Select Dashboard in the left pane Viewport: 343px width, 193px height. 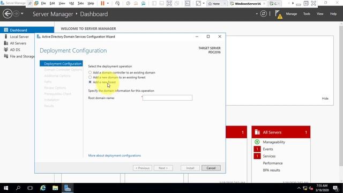(x=27, y=30)
